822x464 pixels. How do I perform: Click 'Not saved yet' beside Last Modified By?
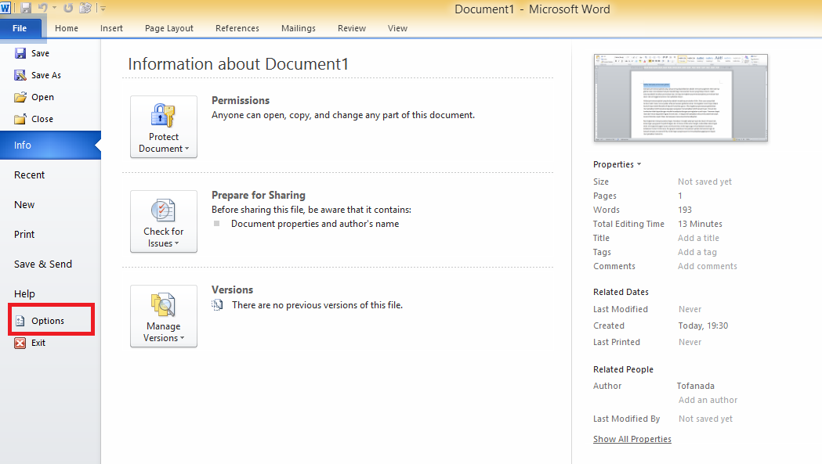pos(705,419)
